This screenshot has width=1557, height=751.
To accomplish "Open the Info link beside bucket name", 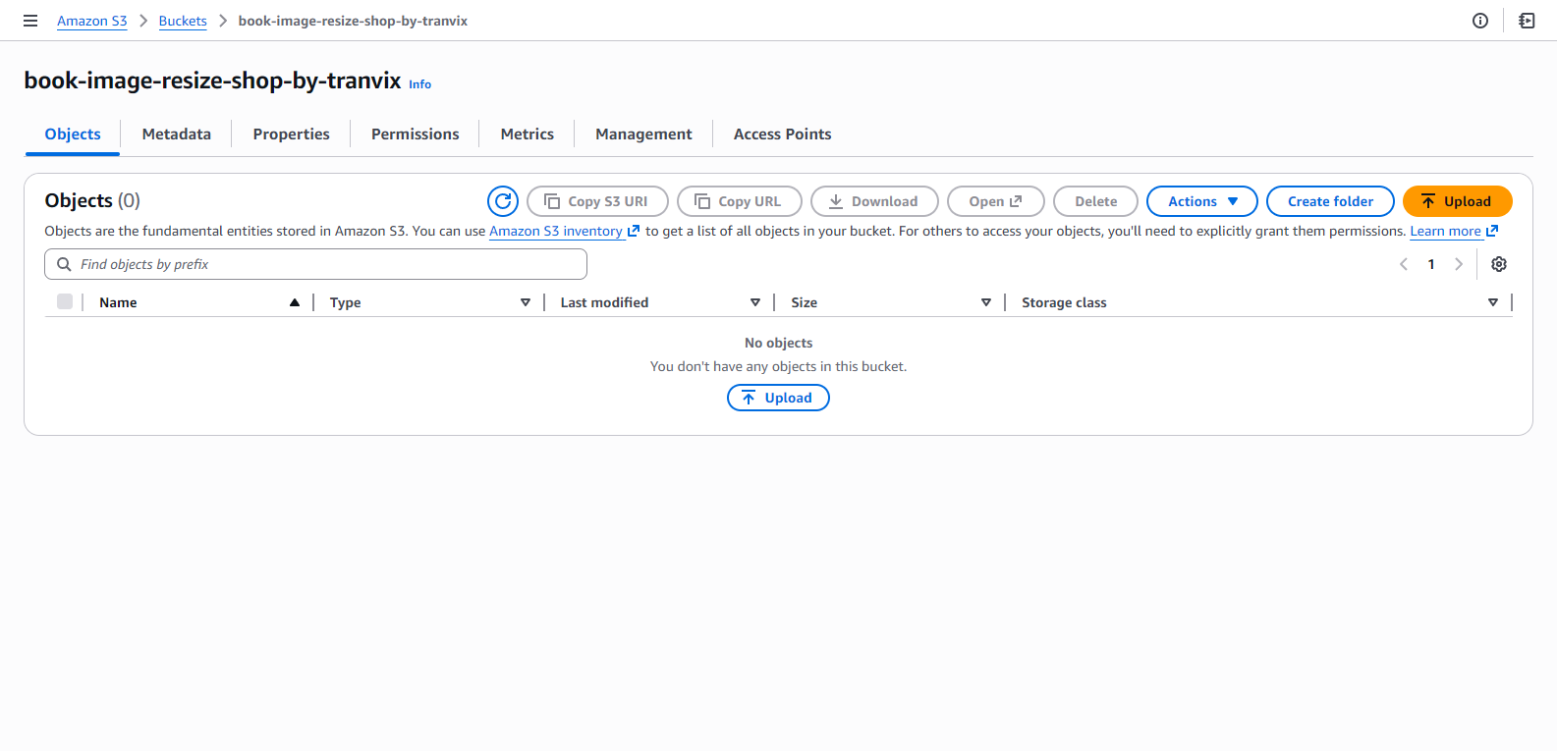I will [419, 84].
